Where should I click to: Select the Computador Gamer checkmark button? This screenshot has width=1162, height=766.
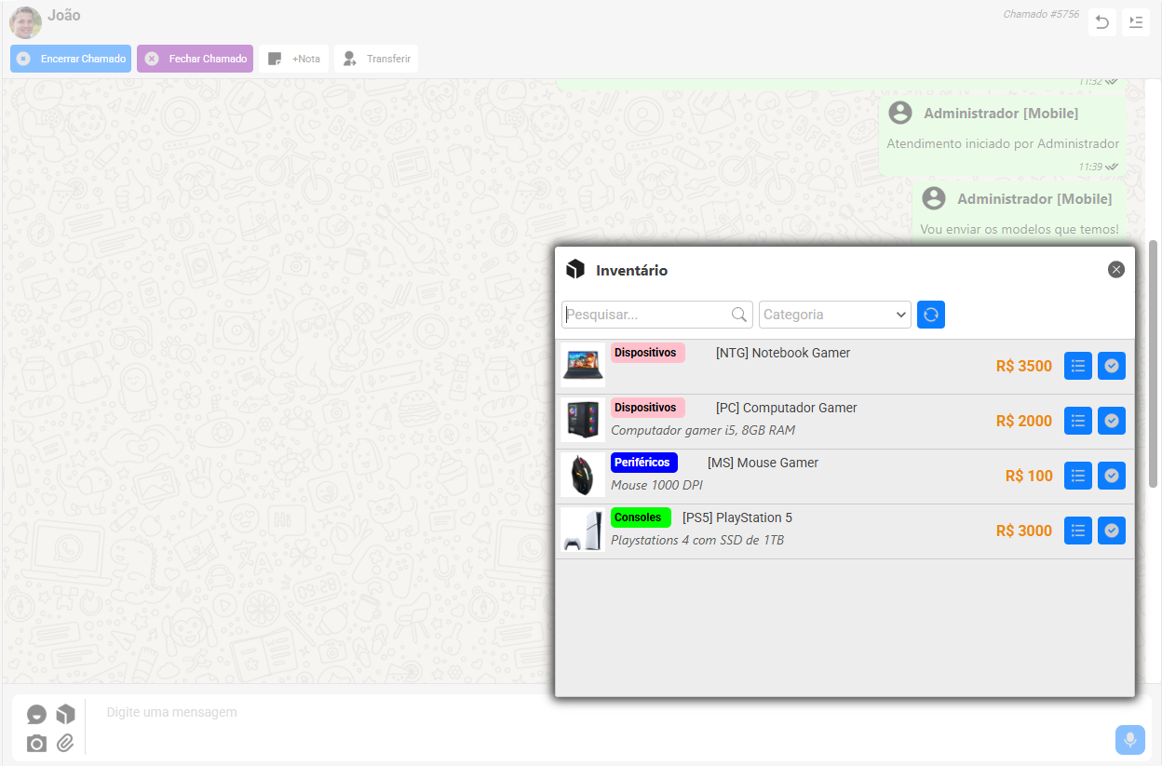pos(1111,421)
